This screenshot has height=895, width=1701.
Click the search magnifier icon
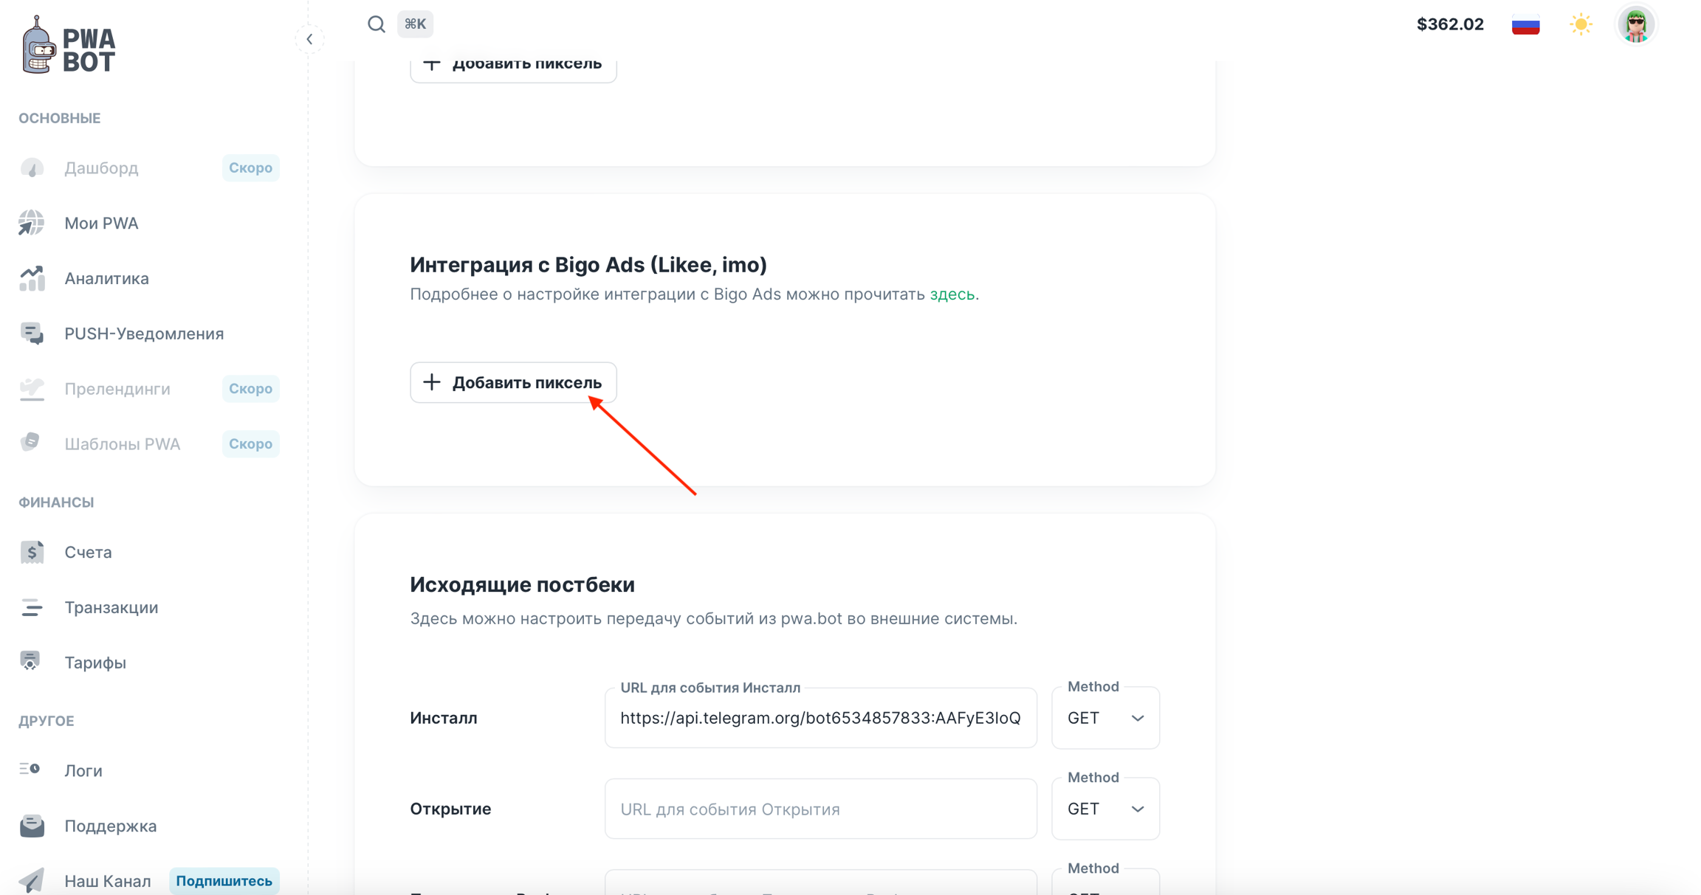pyautogui.click(x=377, y=24)
